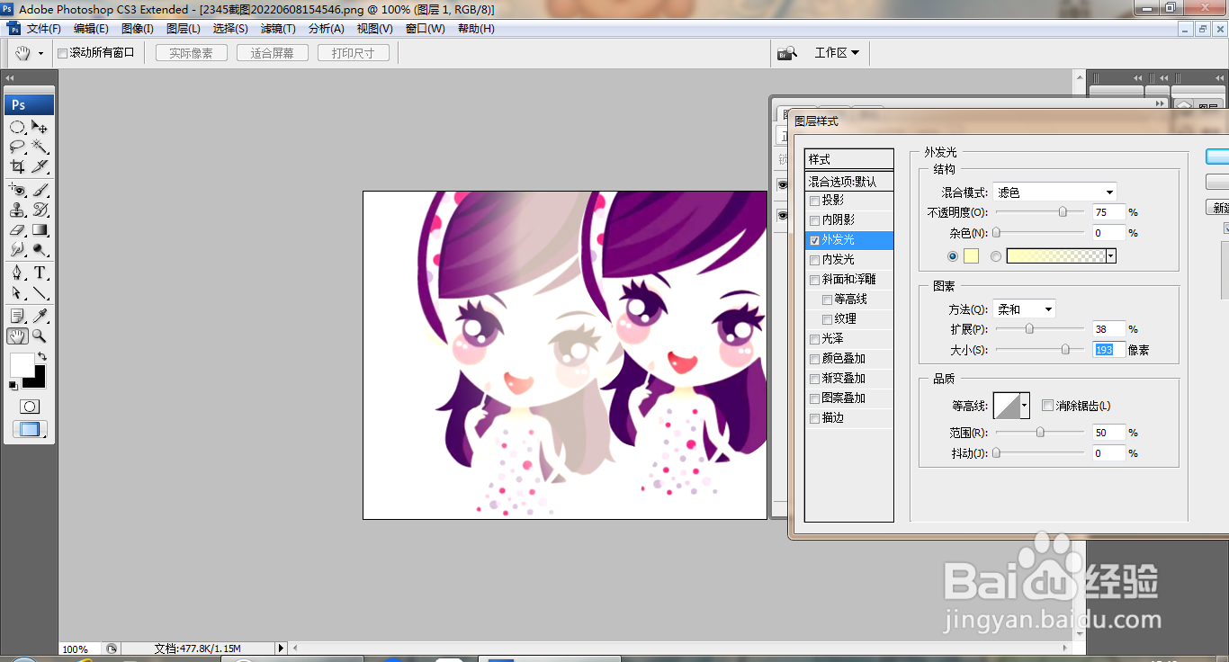
Task: Enable the 斜面和浮雕 checkbox
Action: click(x=814, y=280)
